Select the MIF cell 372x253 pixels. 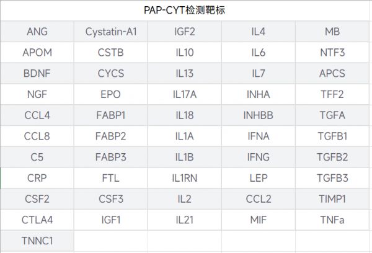click(x=259, y=220)
